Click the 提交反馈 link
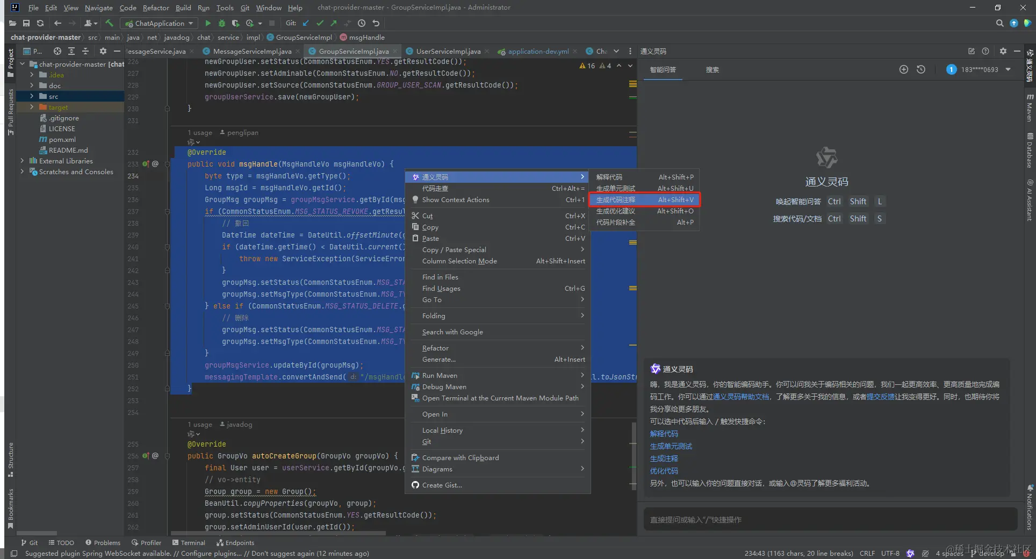The height and width of the screenshot is (559, 1036). (x=880, y=397)
